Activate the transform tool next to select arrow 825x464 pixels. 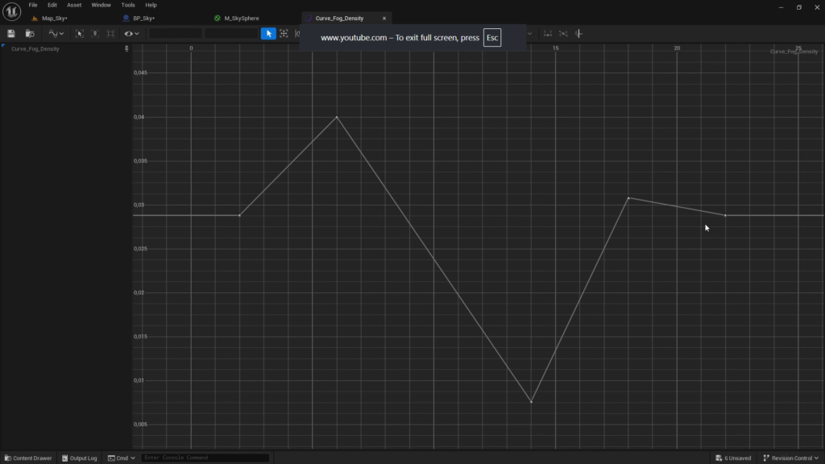pos(284,34)
